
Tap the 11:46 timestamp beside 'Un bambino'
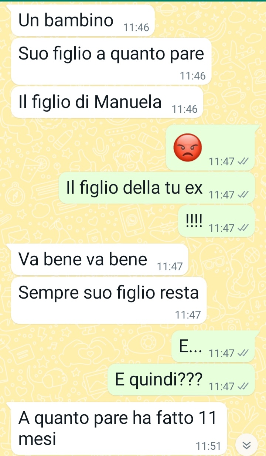136,28
